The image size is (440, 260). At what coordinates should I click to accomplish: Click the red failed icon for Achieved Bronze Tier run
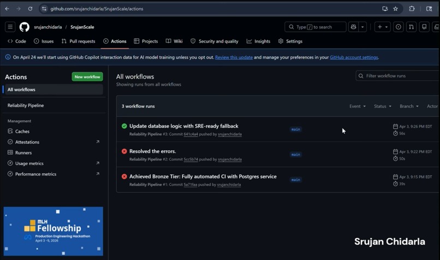tap(124, 176)
